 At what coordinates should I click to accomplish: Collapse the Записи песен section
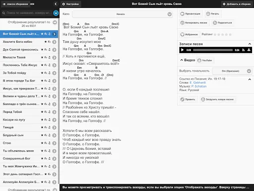click(250, 44)
